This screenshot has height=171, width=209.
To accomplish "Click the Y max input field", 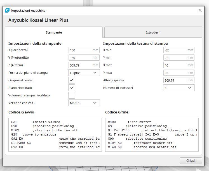I will point(179,73).
